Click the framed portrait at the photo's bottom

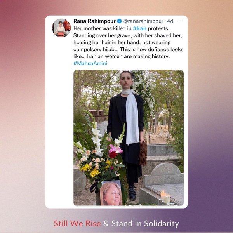(x=111, y=193)
